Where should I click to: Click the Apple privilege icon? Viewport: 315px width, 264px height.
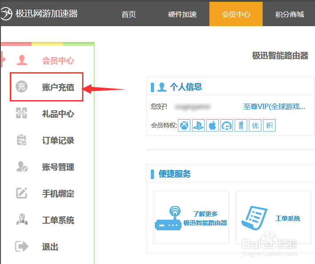(213, 126)
